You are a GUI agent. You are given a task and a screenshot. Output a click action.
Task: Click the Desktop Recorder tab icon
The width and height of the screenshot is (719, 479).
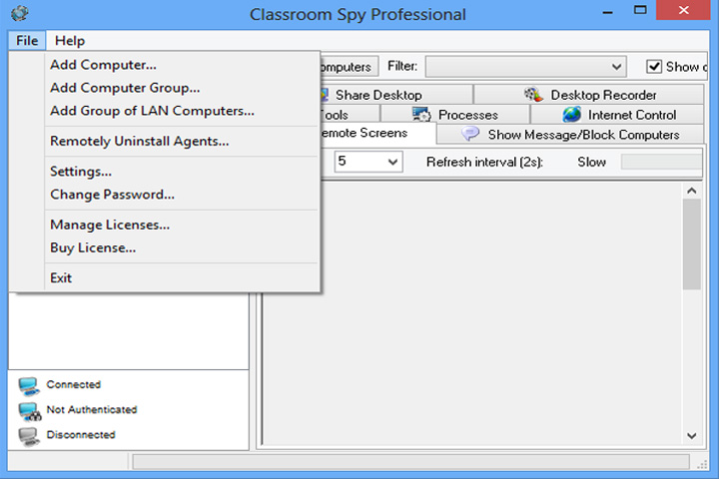tap(533, 95)
